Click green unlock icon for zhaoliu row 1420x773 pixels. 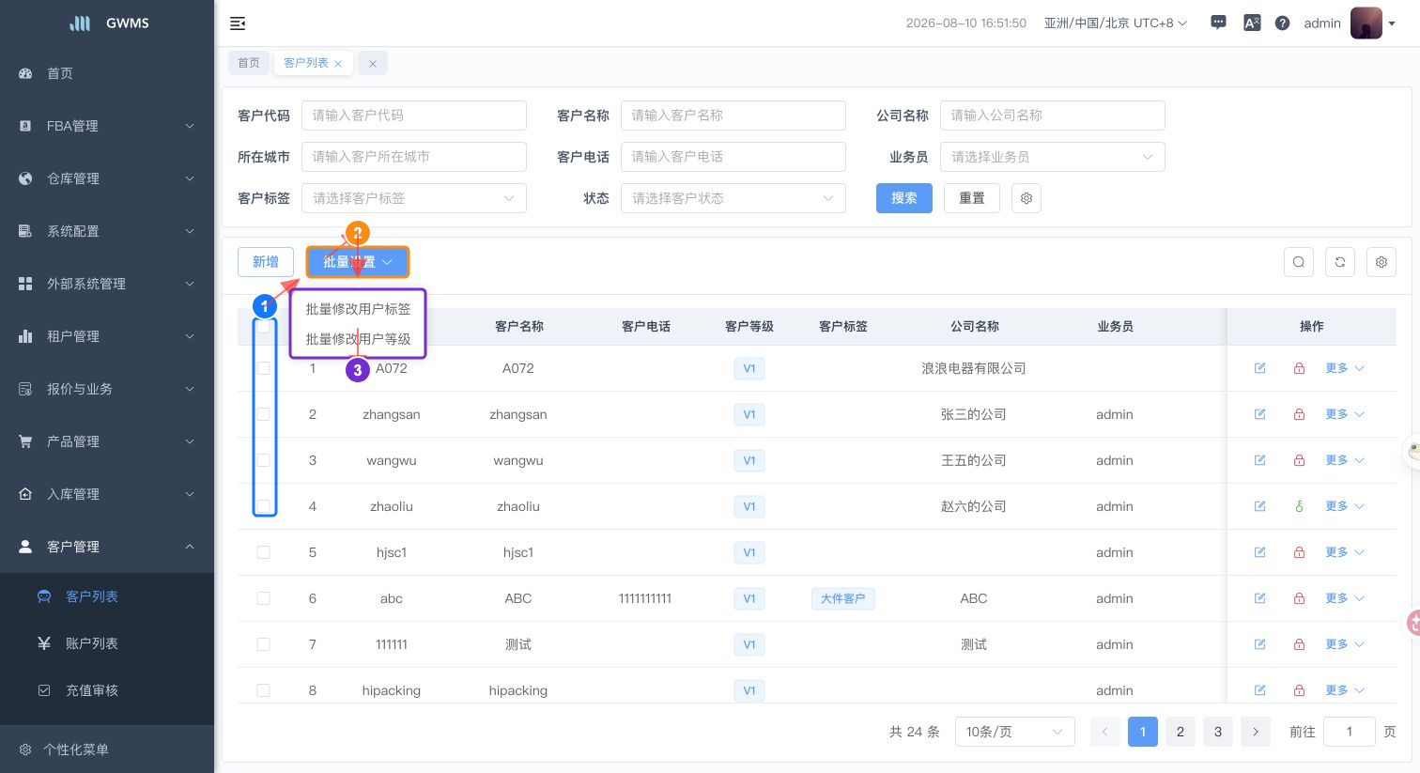coord(1299,506)
